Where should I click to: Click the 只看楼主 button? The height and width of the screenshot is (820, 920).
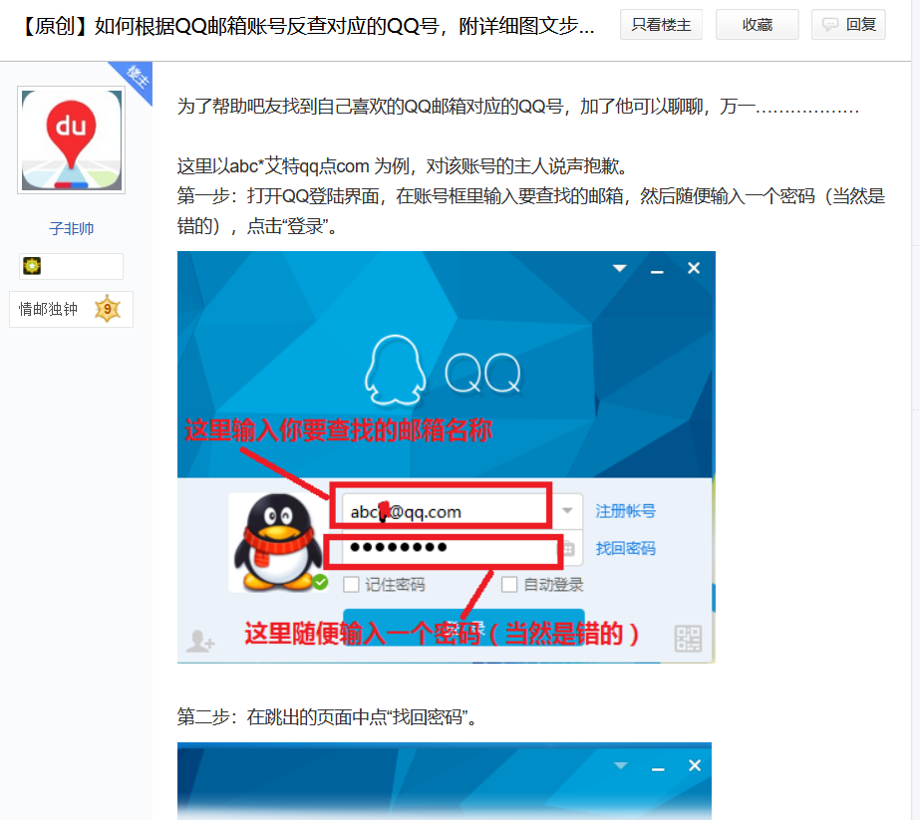point(661,25)
